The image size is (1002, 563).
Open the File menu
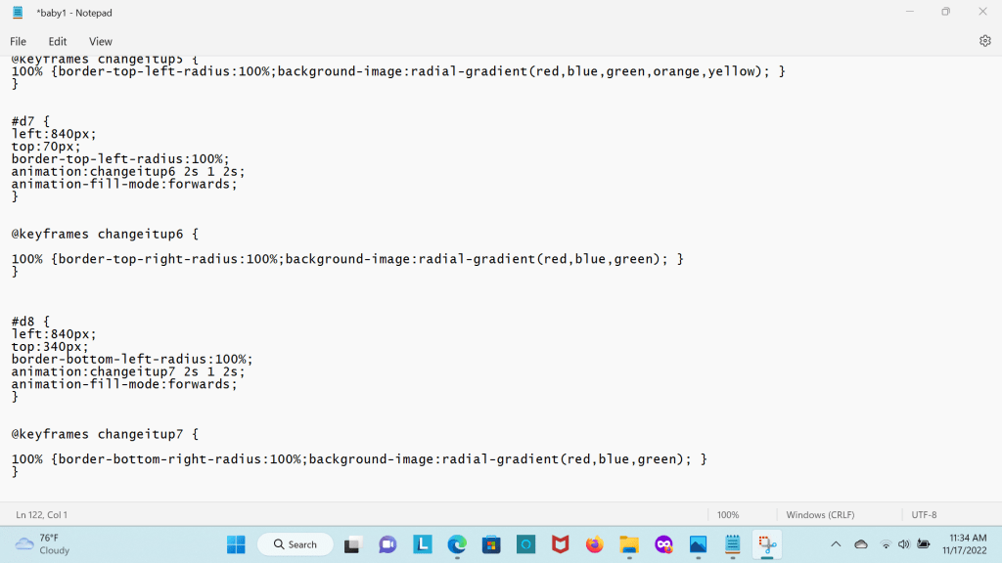18,41
